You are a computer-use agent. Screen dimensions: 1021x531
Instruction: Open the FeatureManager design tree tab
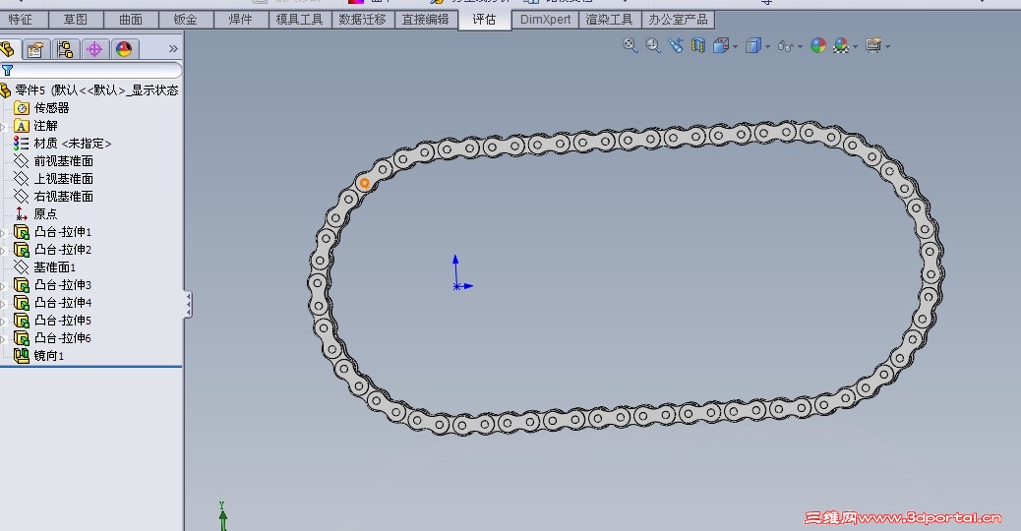tap(8, 49)
